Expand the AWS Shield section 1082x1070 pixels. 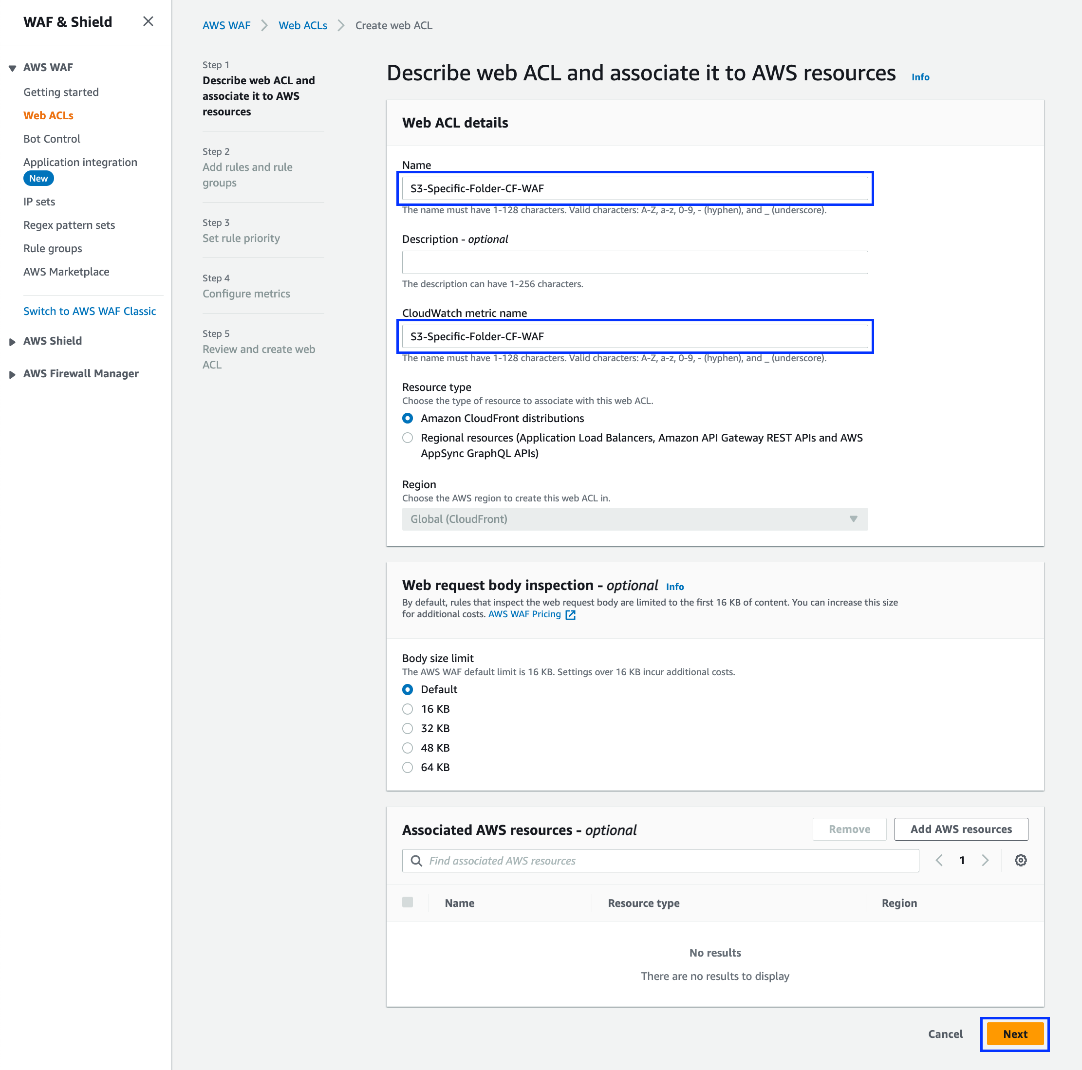(x=12, y=342)
